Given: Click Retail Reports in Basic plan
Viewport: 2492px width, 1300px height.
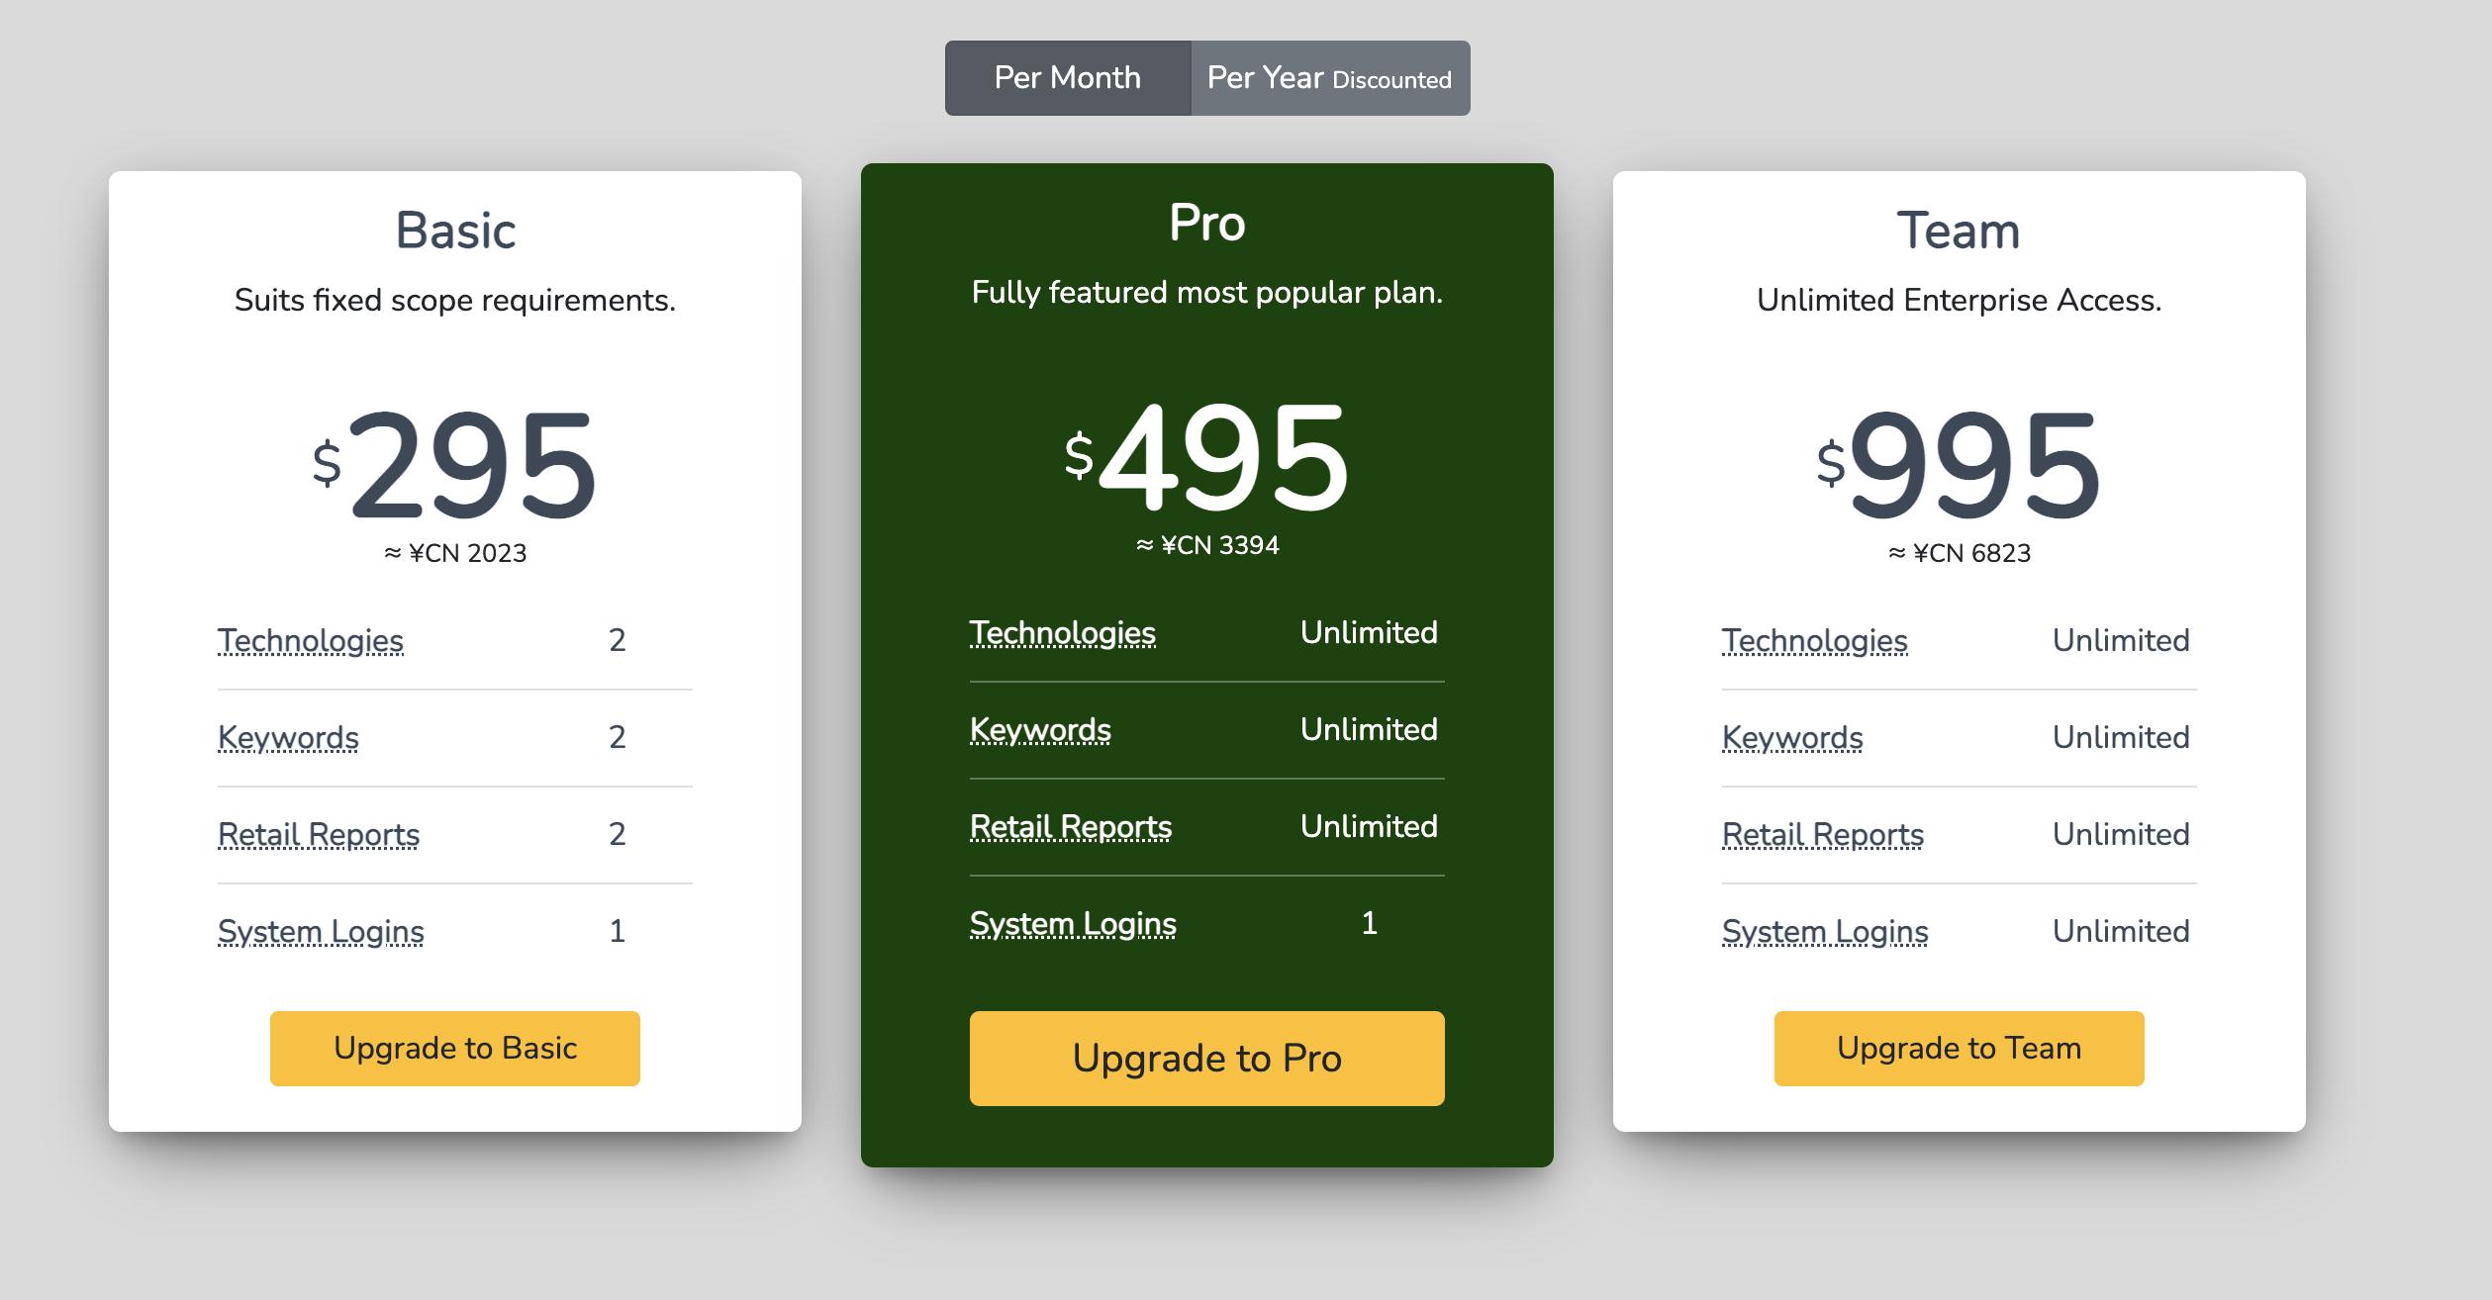Looking at the screenshot, I should coord(318,834).
